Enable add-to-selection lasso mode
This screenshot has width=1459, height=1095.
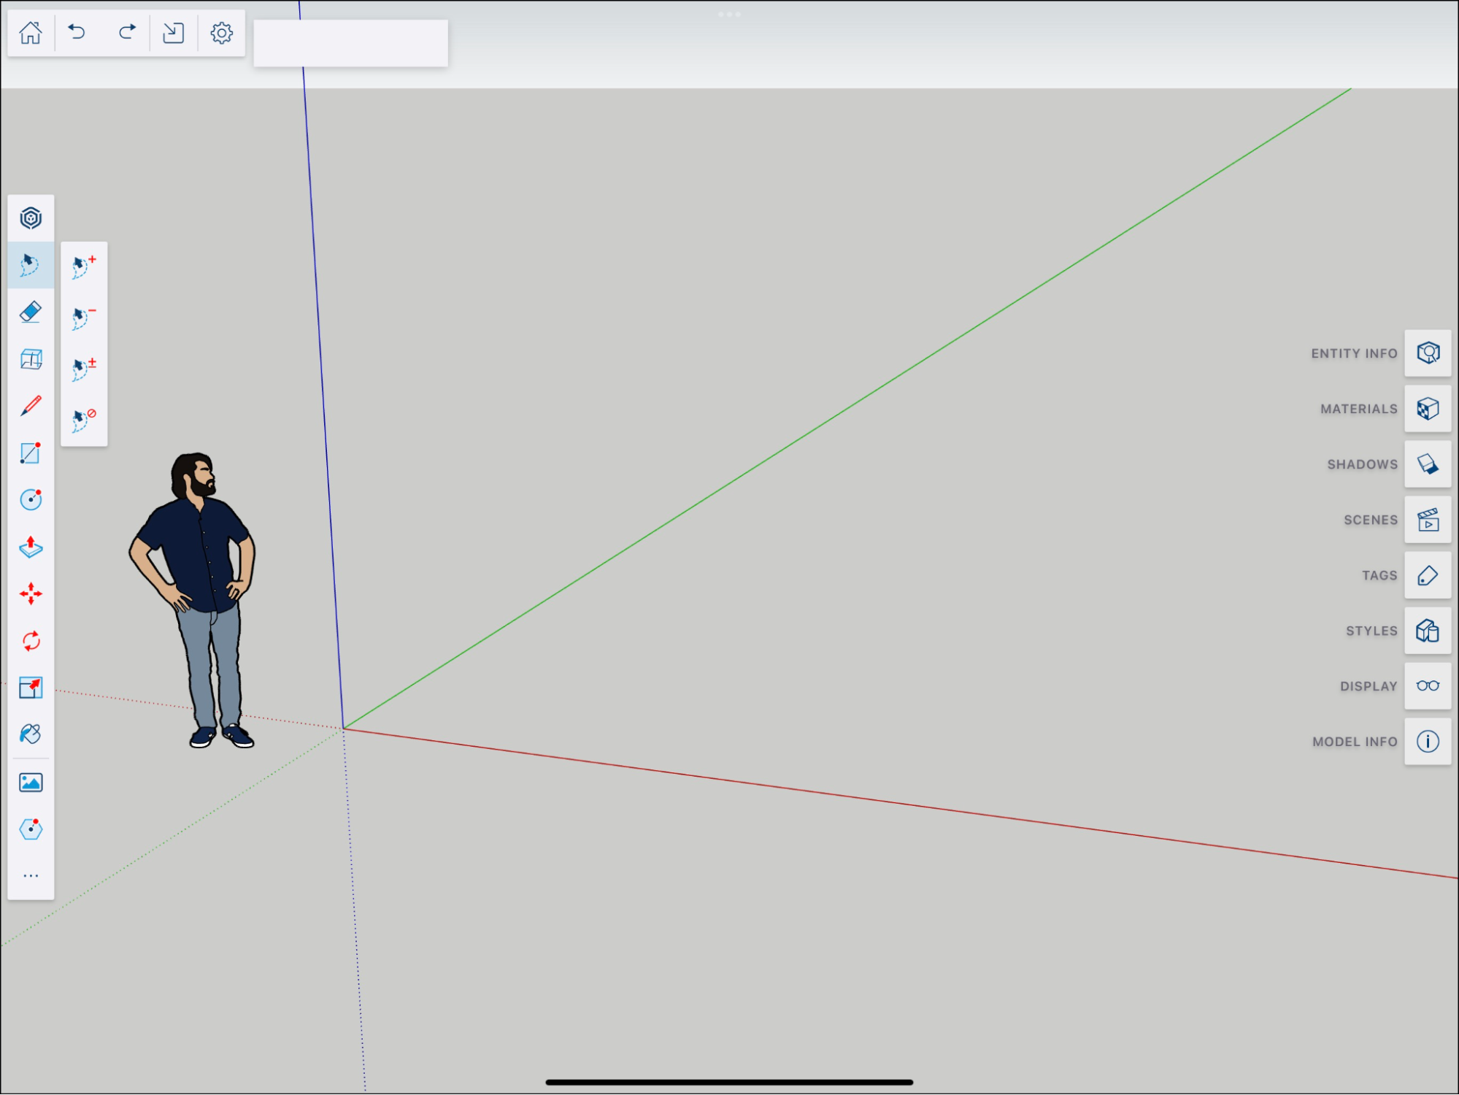click(x=84, y=266)
